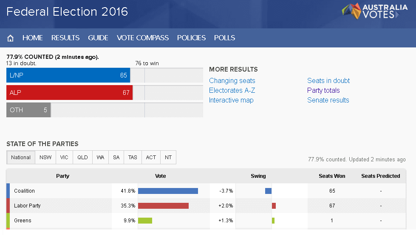
Task: Click the blue L/NP seat bar
Action: click(68, 75)
